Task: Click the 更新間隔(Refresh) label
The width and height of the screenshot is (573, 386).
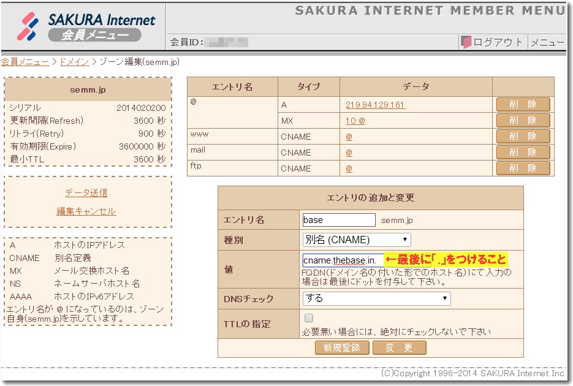Action: coord(47,121)
